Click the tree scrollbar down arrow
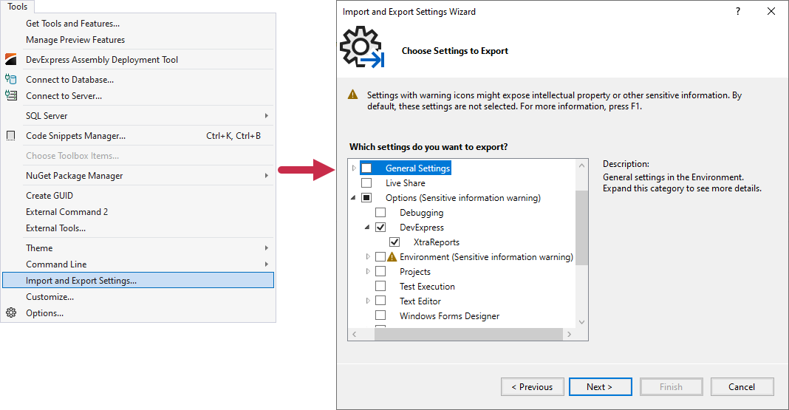789x410 pixels. click(581, 322)
